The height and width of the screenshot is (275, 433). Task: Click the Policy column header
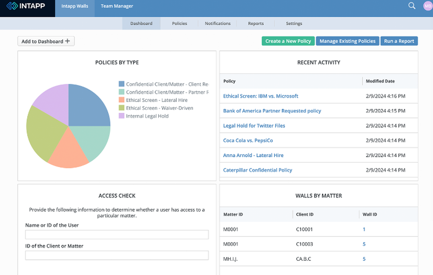[x=229, y=81]
